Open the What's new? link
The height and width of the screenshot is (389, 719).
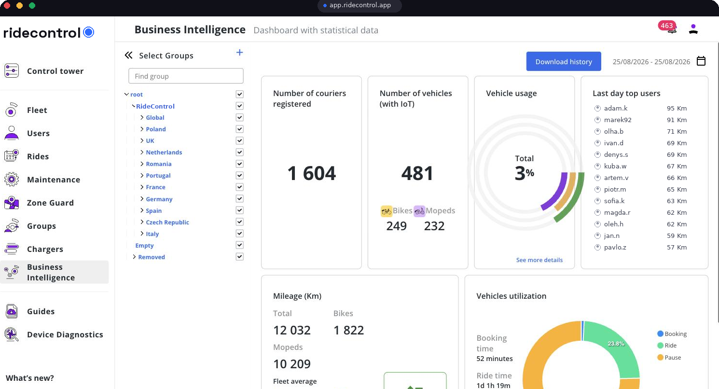(30, 378)
